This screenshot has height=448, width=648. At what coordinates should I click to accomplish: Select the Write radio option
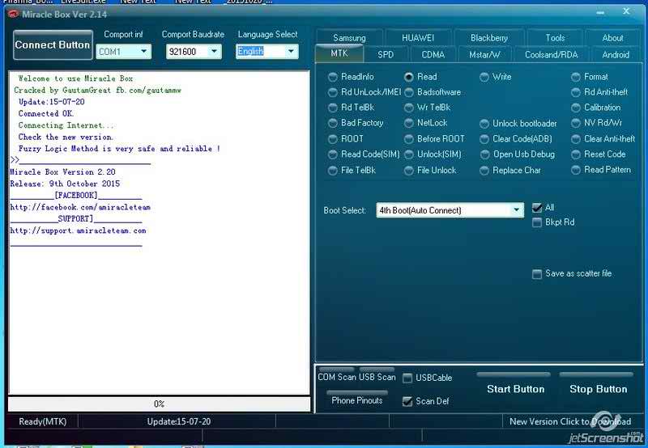tap(496, 77)
